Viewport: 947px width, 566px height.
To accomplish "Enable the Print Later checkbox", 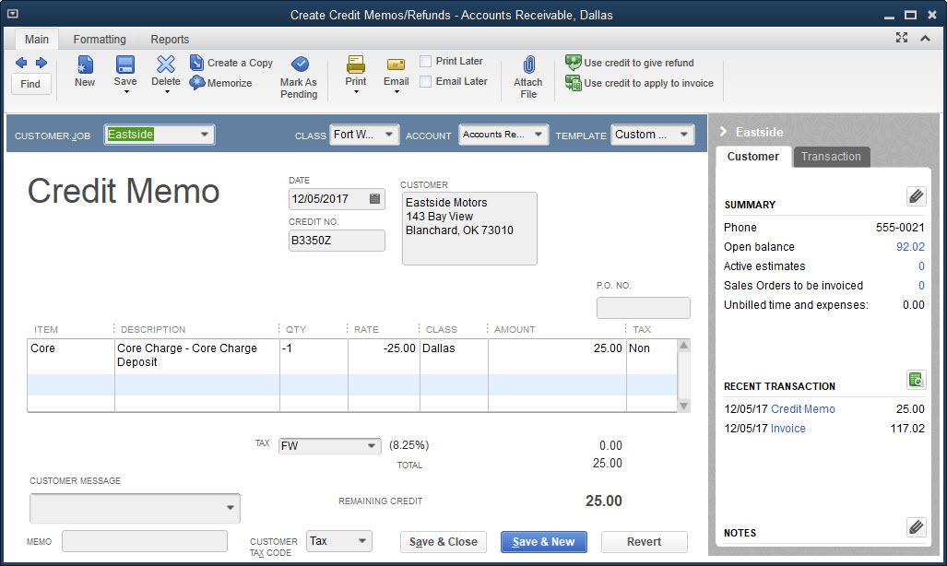I will point(426,60).
